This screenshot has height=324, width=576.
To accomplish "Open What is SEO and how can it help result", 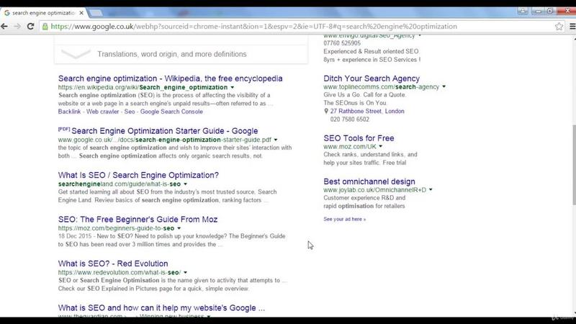I will (x=161, y=308).
